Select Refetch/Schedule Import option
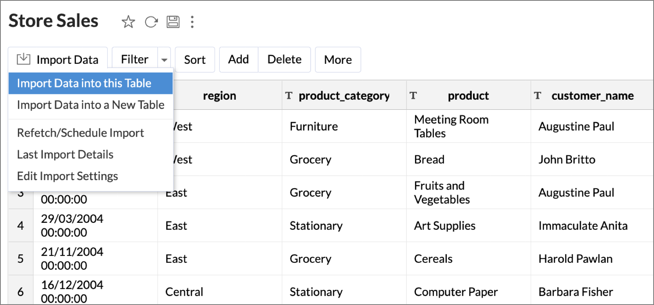 point(80,133)
